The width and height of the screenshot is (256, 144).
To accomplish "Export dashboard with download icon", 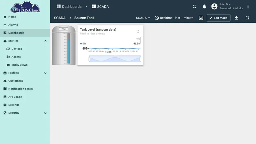I will [236, 18].
